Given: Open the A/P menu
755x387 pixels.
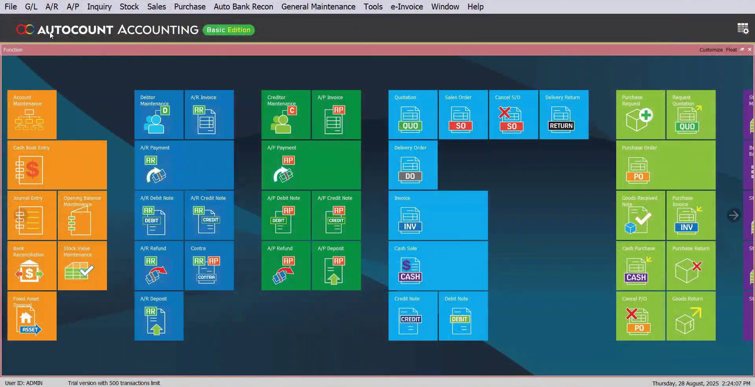Looking at the screenshot, I should click(73, 7).
